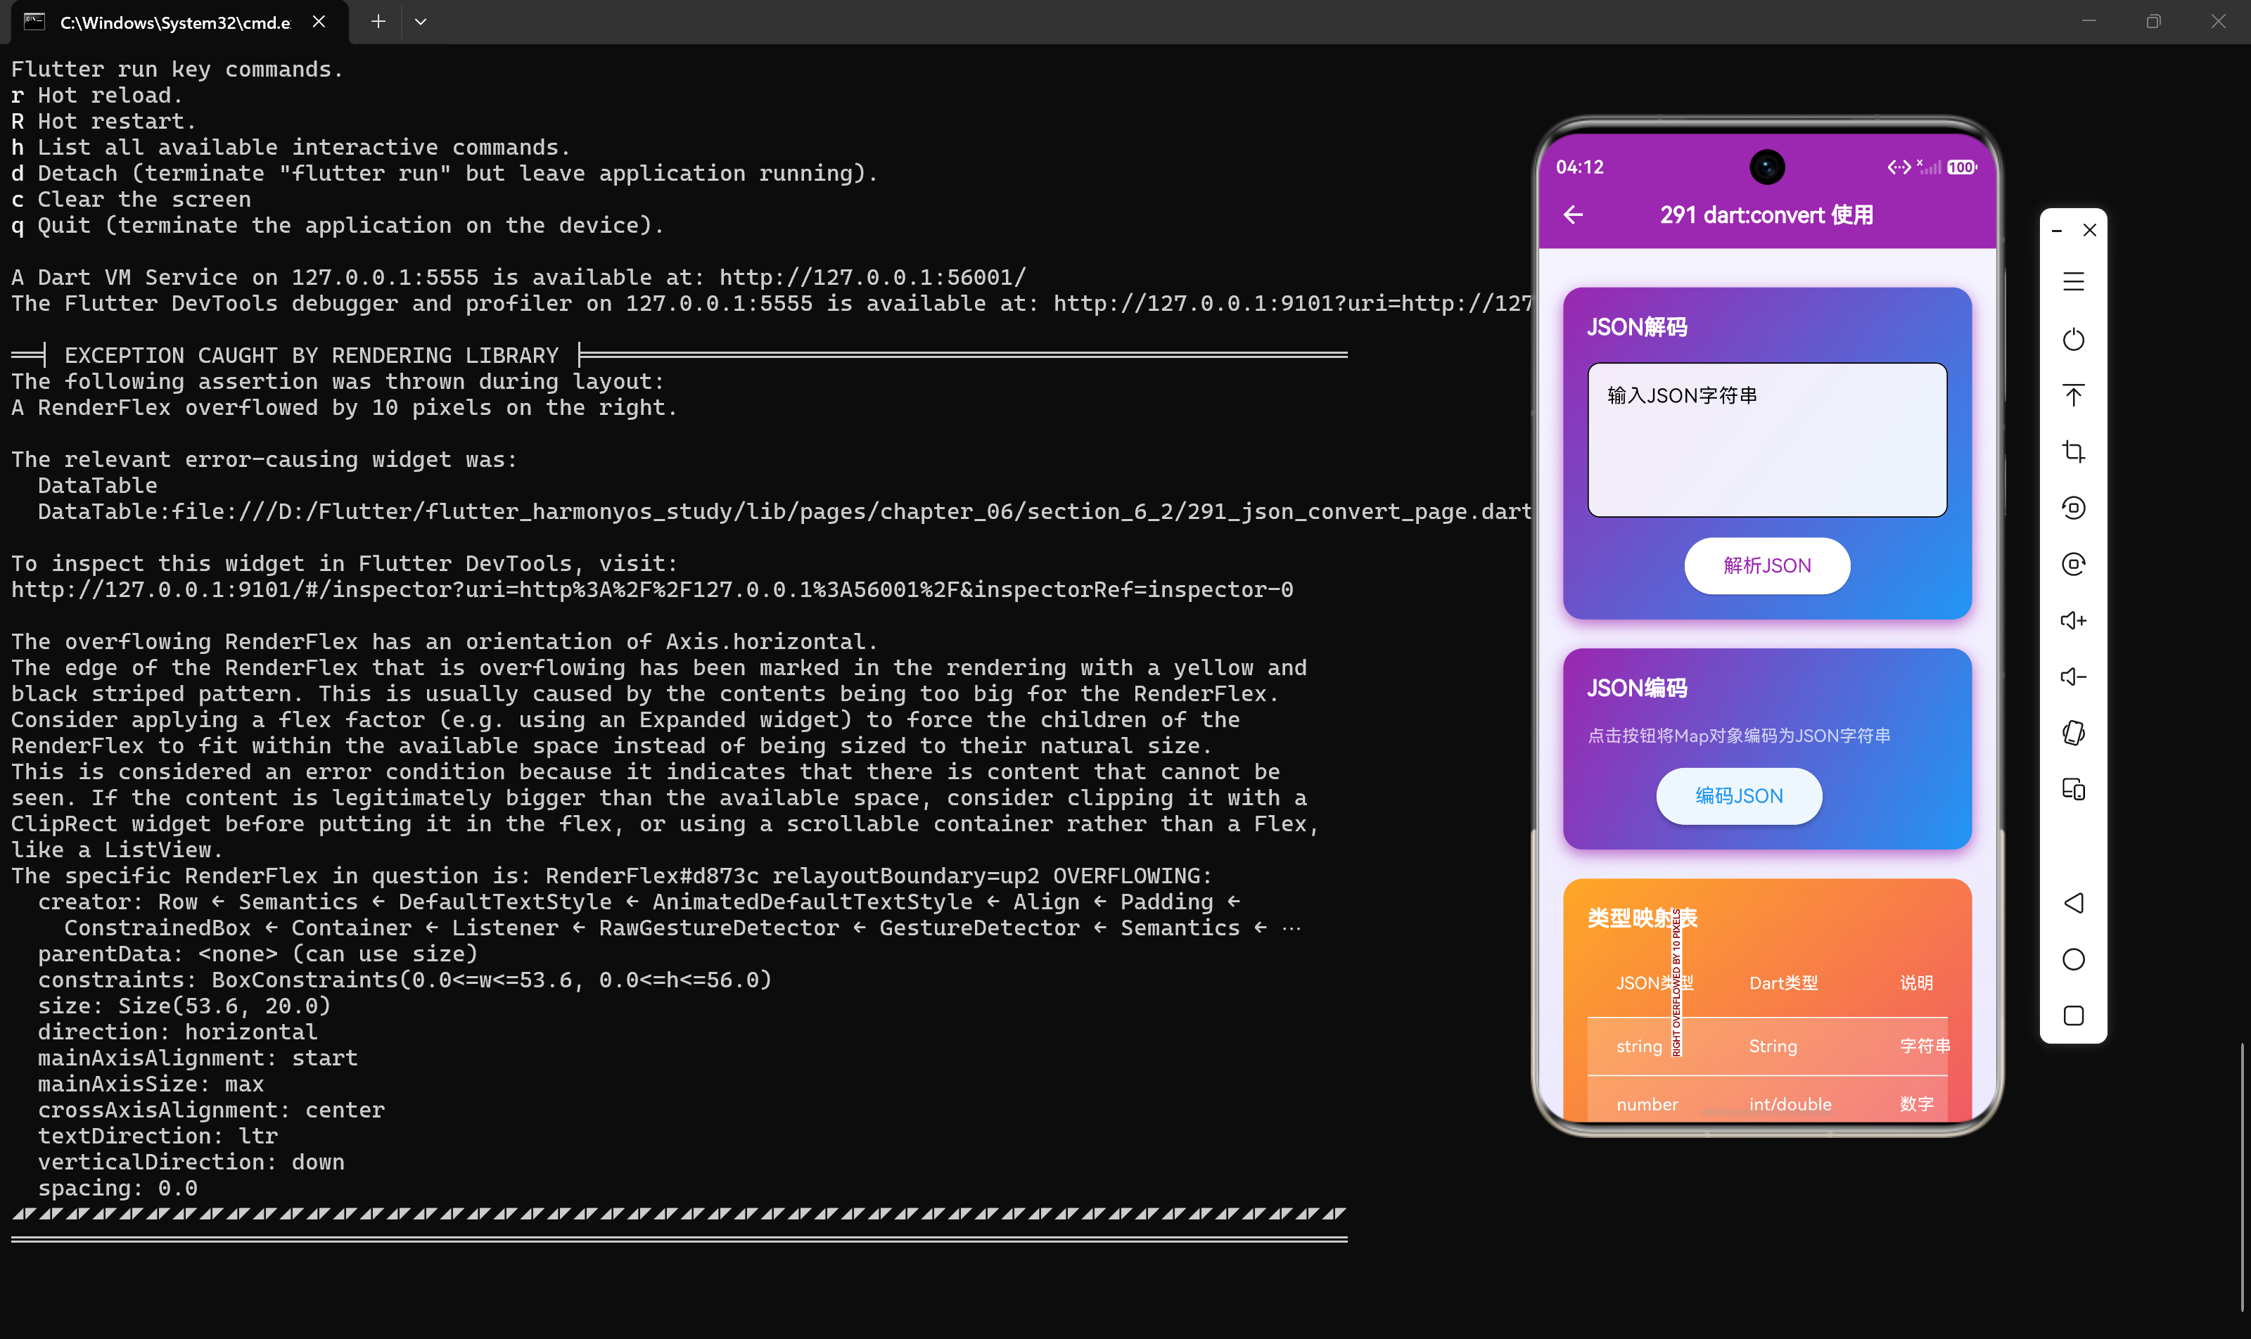Viewport: 2251px width, 1339px height.
Task: Decrease volume with the speaker minus icon
Action: point(2073,677)
